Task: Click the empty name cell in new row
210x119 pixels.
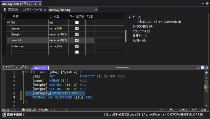Action: coord(30,52)
